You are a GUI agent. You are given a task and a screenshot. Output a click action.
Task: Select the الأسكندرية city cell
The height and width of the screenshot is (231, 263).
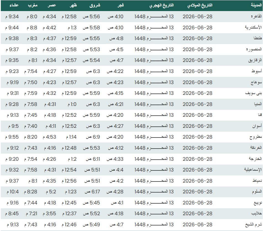point(253,27)
